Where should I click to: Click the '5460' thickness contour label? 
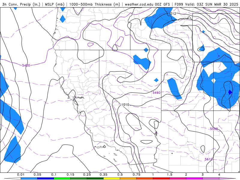(x=156, y=93)
